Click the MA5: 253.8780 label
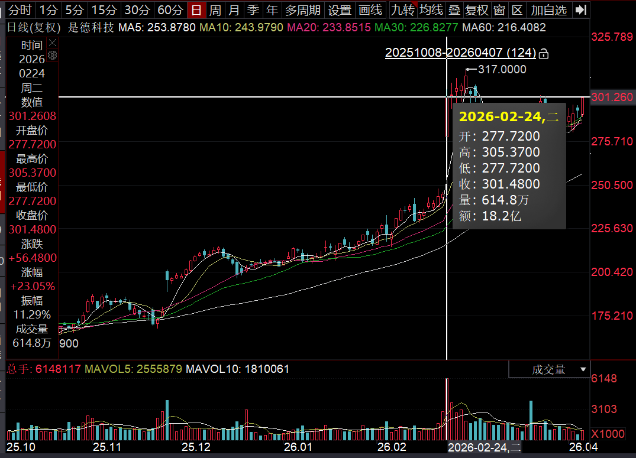Screen dimensions: 636x458 (x=157, y=28)
